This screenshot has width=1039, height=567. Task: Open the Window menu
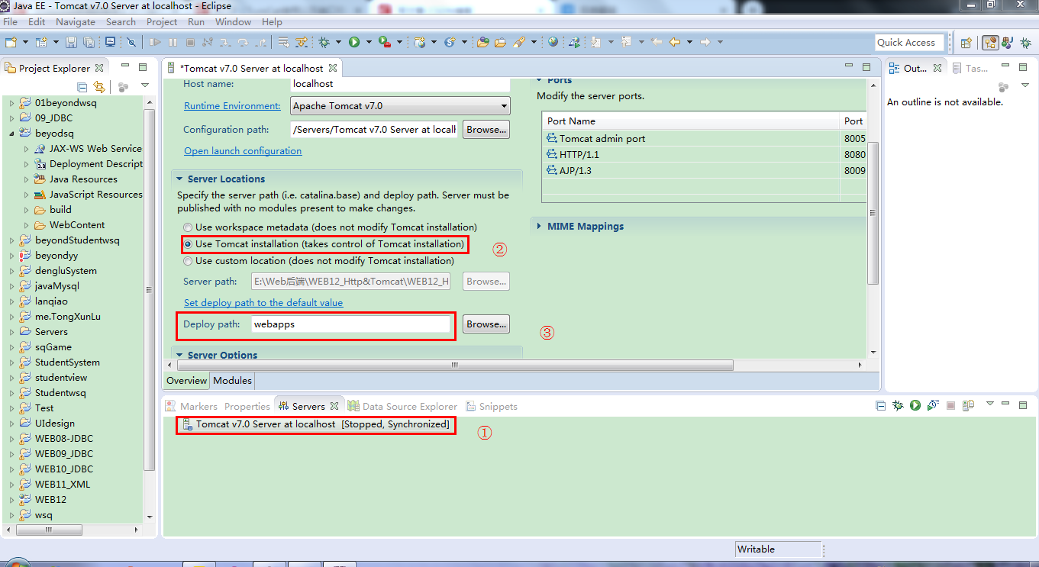[233, 21]
